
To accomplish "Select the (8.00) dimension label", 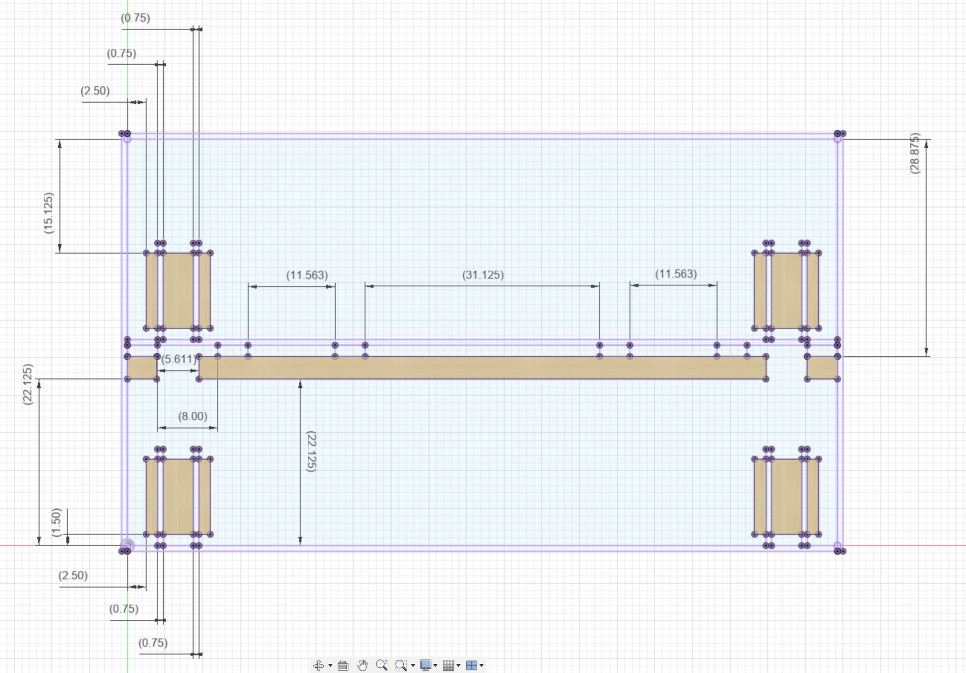I will coord(193,417).
